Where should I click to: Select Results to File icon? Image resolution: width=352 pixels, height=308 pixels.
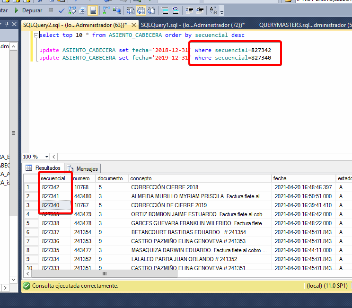151,10
